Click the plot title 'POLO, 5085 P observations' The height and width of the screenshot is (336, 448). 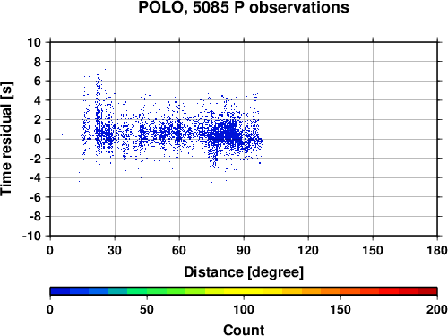click(x=244, y=7)
